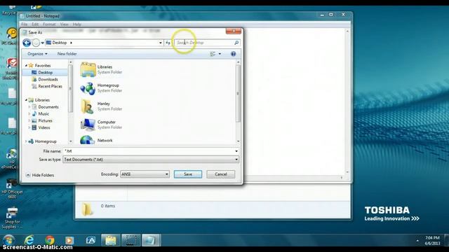
Task: Open the Windows Start menu
Action: point(9,239)
